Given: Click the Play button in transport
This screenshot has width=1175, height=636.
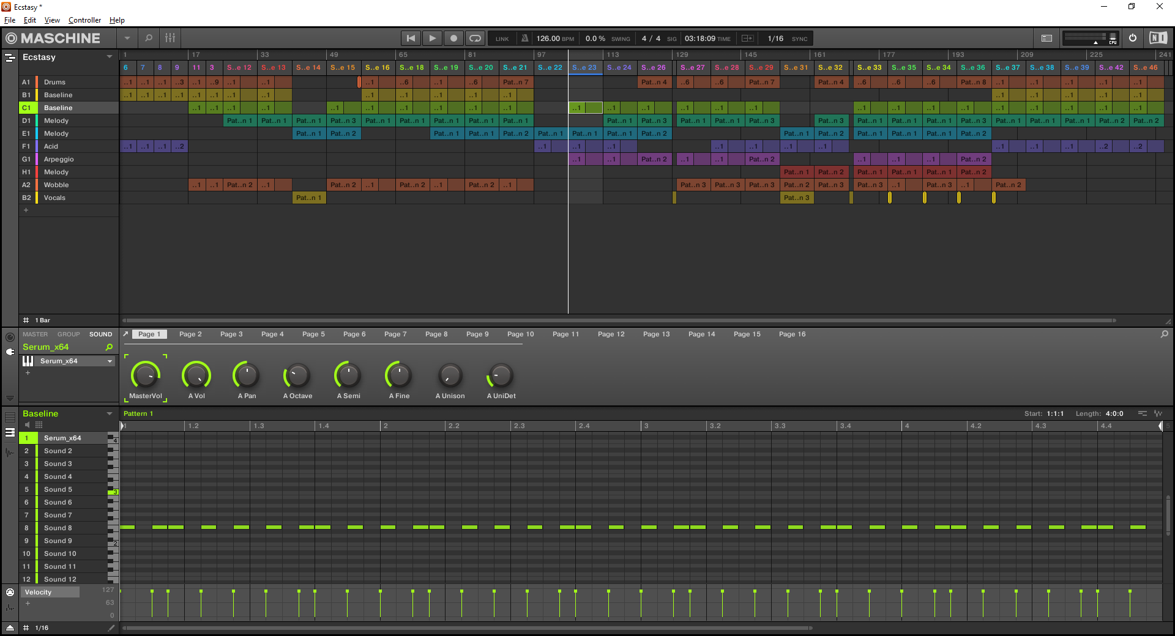Looking at the screenshot, I should click(432, 39).
